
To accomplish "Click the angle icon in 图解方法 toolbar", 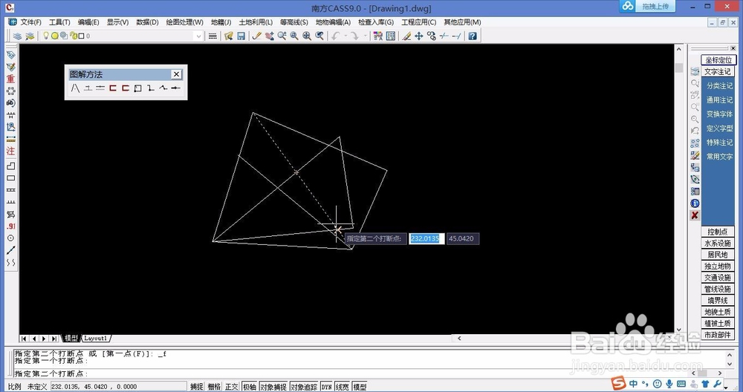I will click(x=75, y=88).
